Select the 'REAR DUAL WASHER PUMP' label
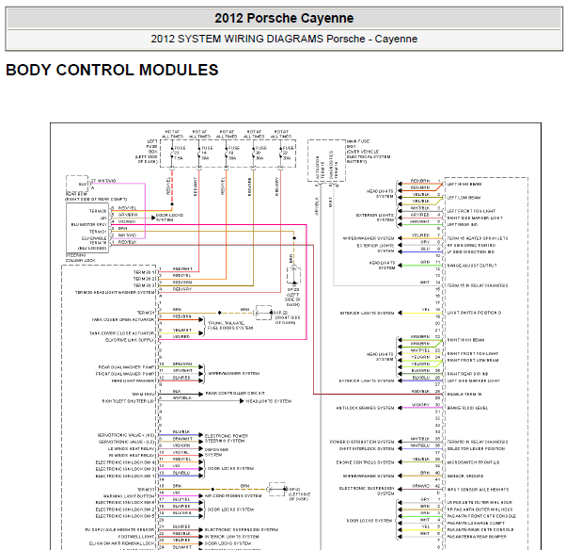Image resolution: width=566 pixels, height=550 pixels. pos(126,367)
